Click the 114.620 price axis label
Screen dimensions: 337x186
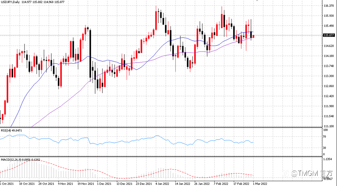329,46
